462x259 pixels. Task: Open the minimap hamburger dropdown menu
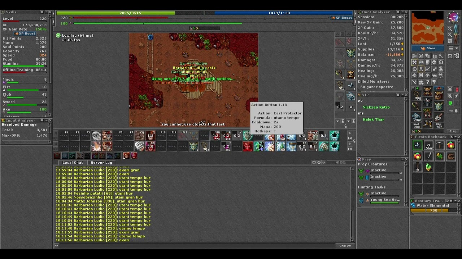[x=453, y=48]
